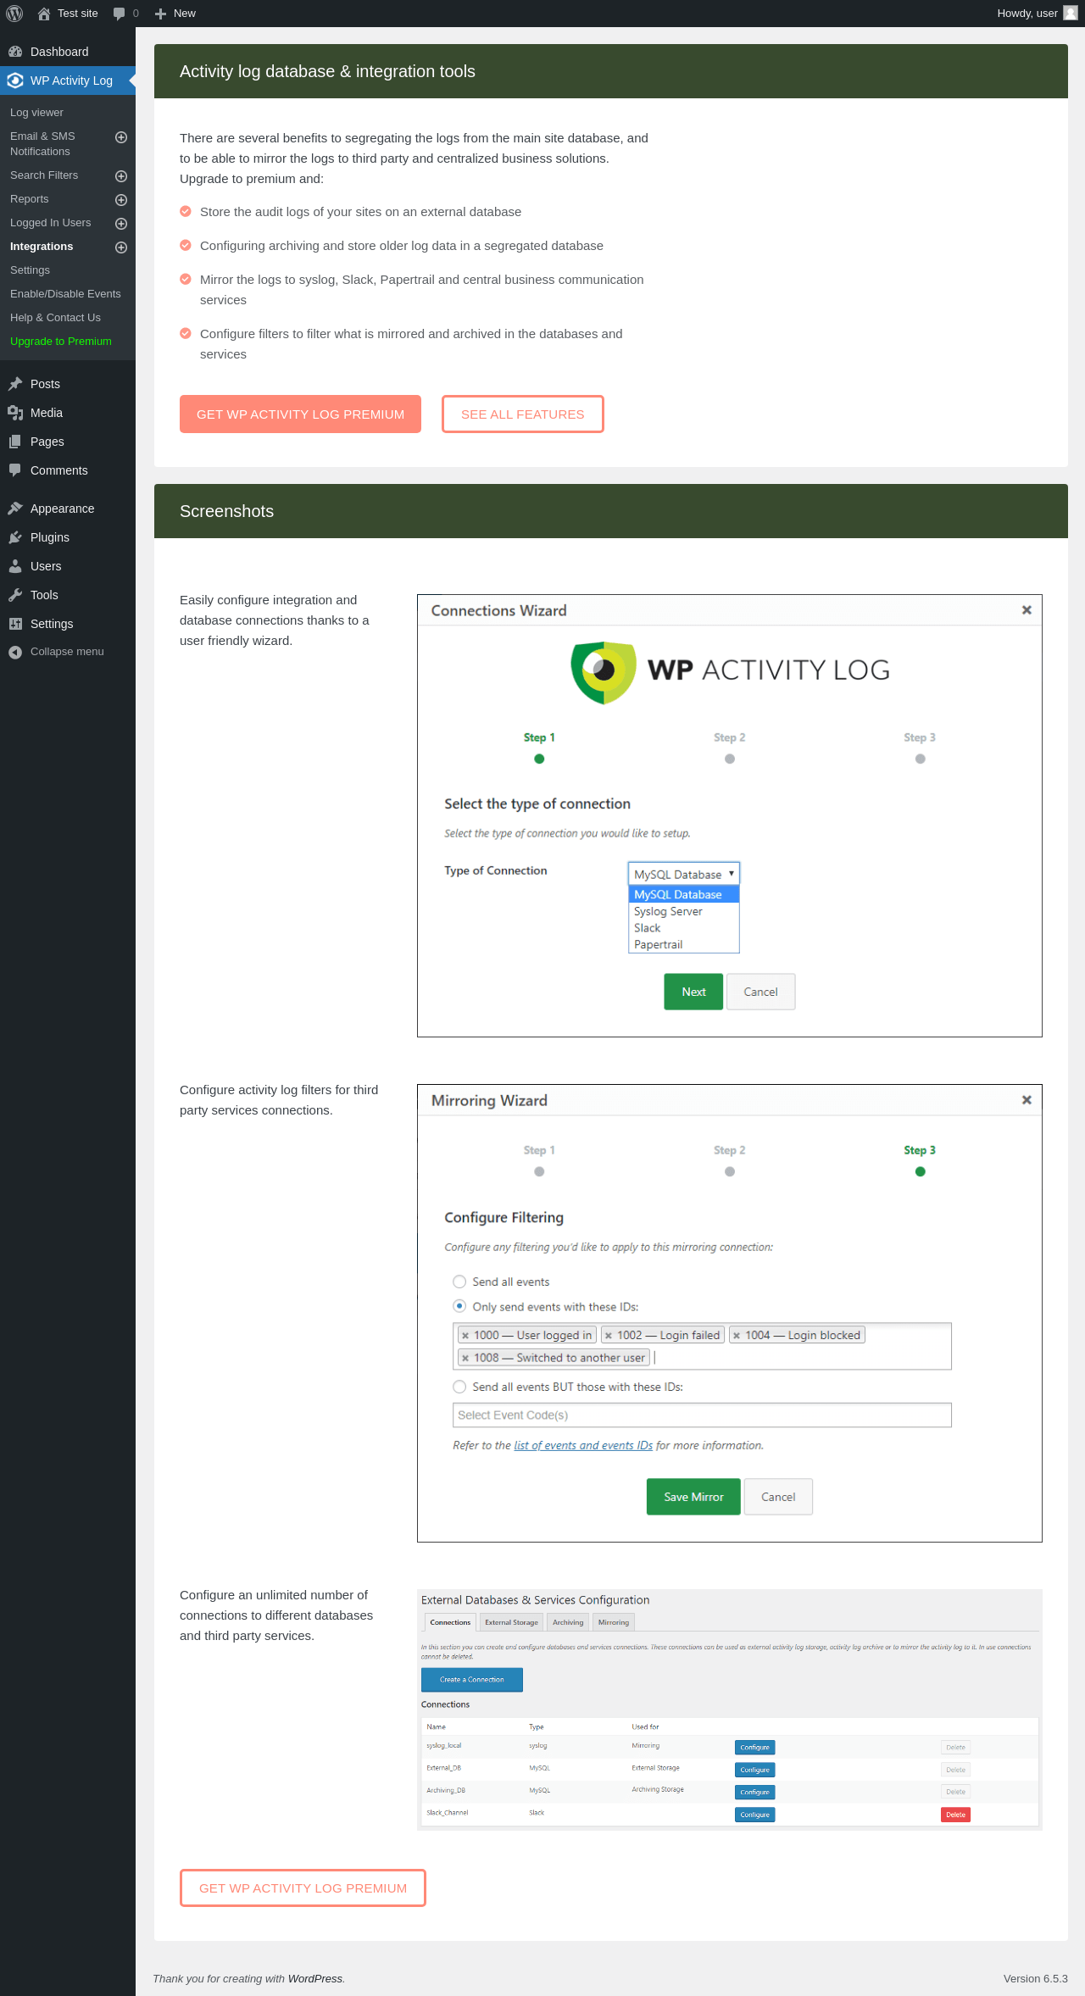Open the list of events and events IDs link
The height and width of the screenshot is (1996, 1085).
(583, 1445)
